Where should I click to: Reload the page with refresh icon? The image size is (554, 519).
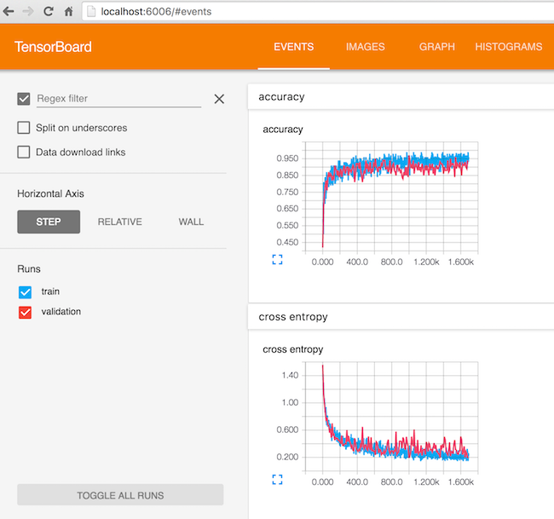[x=48, y=12]
